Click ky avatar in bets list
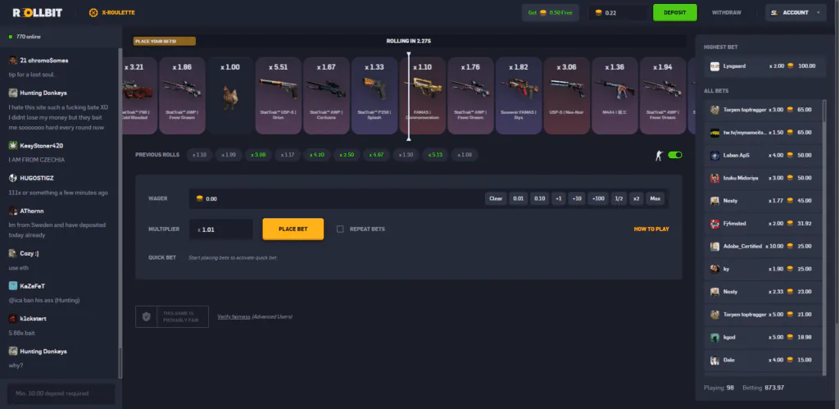Viewport: 839px width, 409px height. tap(714, 269)
